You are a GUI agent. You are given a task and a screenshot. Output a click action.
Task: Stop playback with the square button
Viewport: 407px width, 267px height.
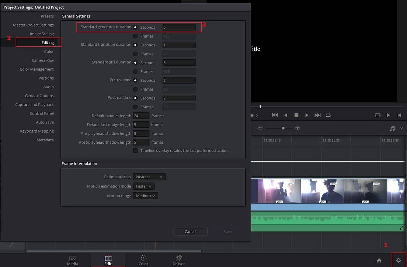[296, 115]
